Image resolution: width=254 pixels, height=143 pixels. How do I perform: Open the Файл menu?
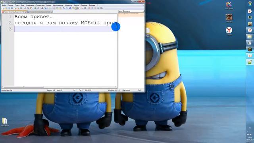tap(4, 5)
